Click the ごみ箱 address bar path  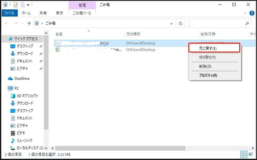coord(50,23)
